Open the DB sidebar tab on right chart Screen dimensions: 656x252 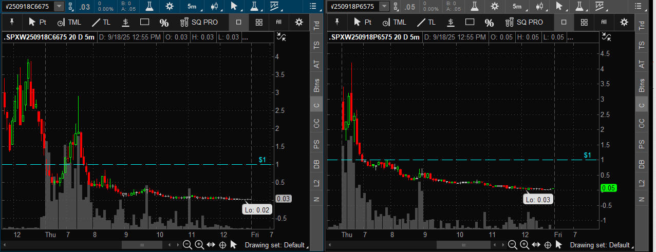tap(641, 164)
